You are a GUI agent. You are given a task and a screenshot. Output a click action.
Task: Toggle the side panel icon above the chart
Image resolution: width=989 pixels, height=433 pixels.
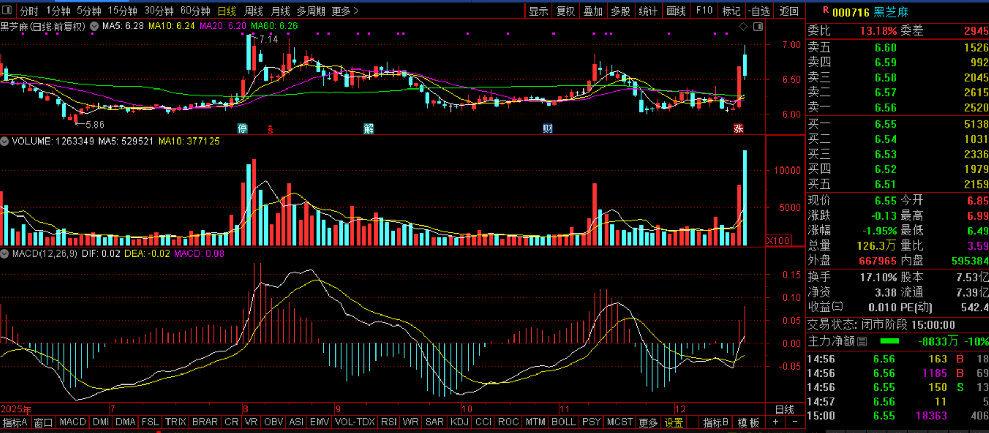(758, 26)
